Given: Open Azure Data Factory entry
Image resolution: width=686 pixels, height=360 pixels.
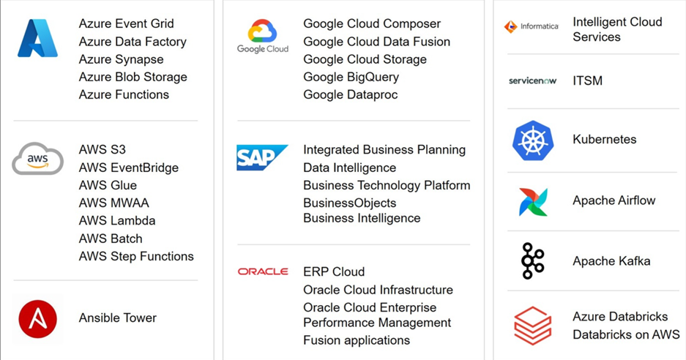Looking at the screenshot, I should click(x=133, y=42).
